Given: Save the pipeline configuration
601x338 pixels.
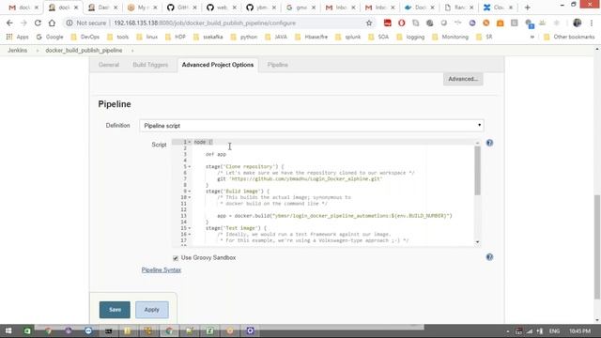Looking at the screenshot, I should tap(115, 310).
